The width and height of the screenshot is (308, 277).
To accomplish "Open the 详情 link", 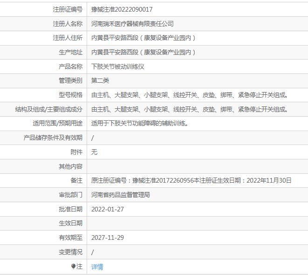I will (x=97, y=267).
